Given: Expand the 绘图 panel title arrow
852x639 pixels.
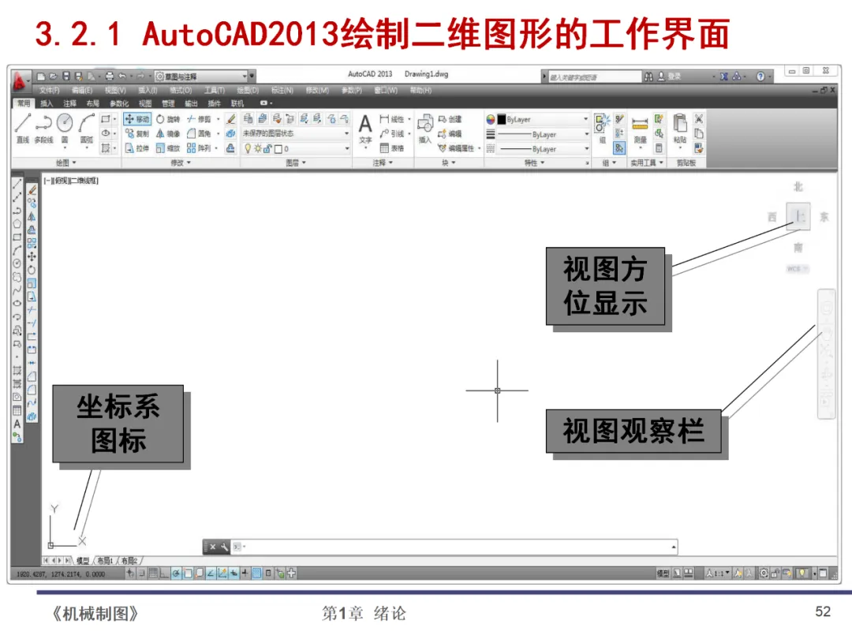Looking at the screenshot, I should click(74, 163).
